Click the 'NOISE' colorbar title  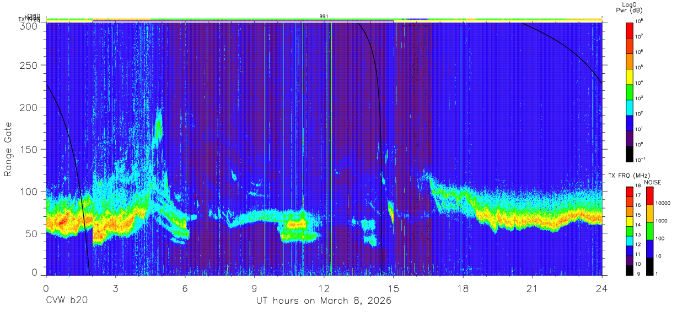click(653, 182)
